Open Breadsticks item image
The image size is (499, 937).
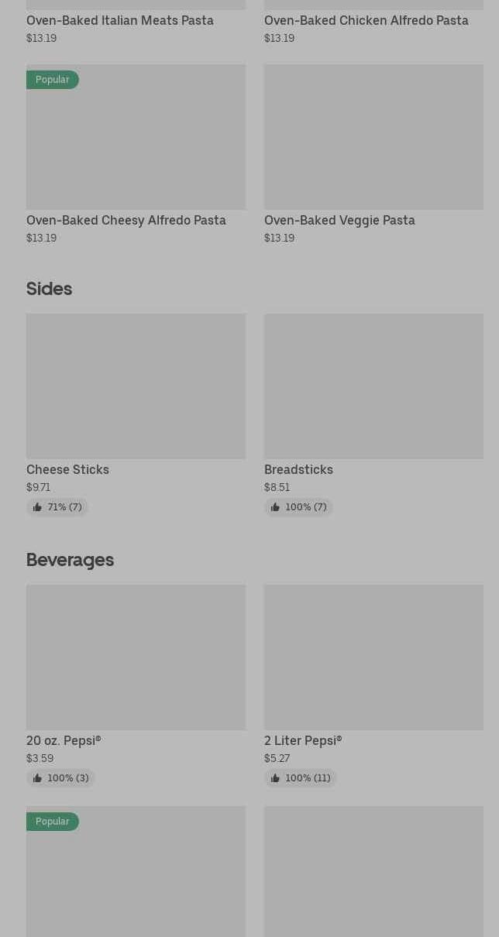373,386
